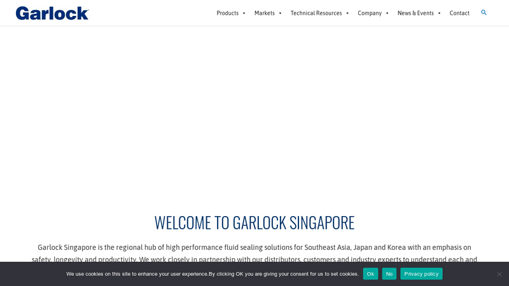The width and height of the screenshot is (509, 286).
Task: Expand the News & Events dropdown arrow
Action: 439,13
